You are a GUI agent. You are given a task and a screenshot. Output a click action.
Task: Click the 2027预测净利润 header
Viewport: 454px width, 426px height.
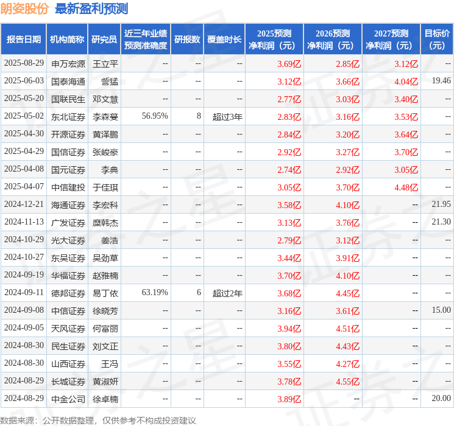pyautogui.click(x=391, y=40)
